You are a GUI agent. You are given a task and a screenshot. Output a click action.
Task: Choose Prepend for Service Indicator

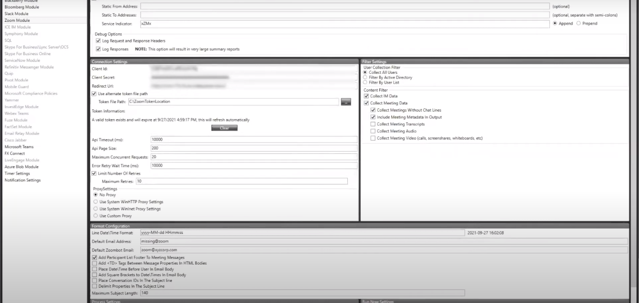pyautogui.click(x=579, y=23)
